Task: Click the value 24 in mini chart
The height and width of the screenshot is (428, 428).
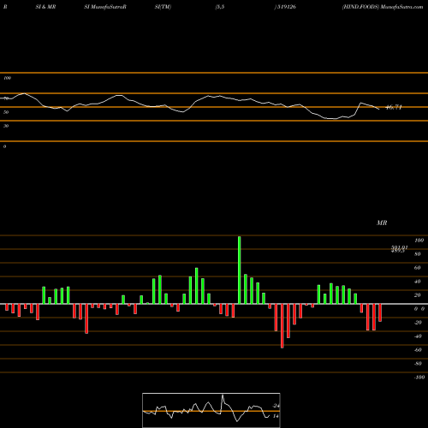Action: point(276,406)
